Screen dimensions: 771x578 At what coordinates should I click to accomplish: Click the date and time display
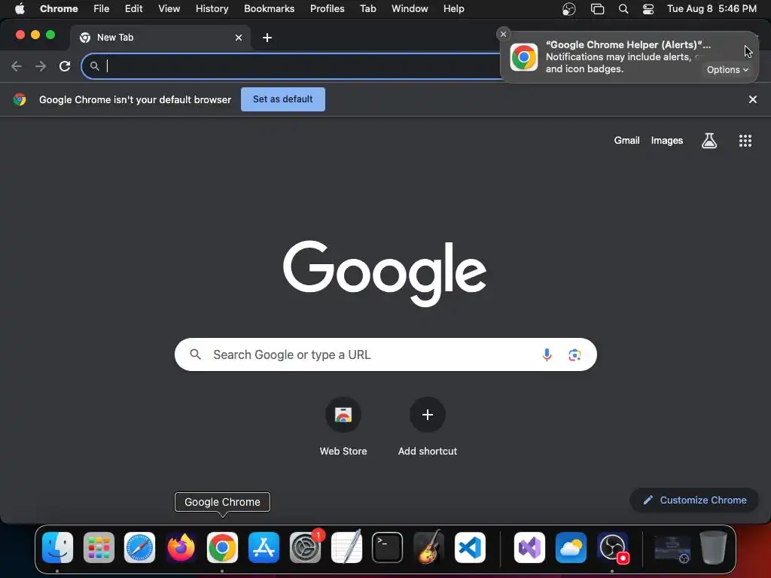pos(712,8)
